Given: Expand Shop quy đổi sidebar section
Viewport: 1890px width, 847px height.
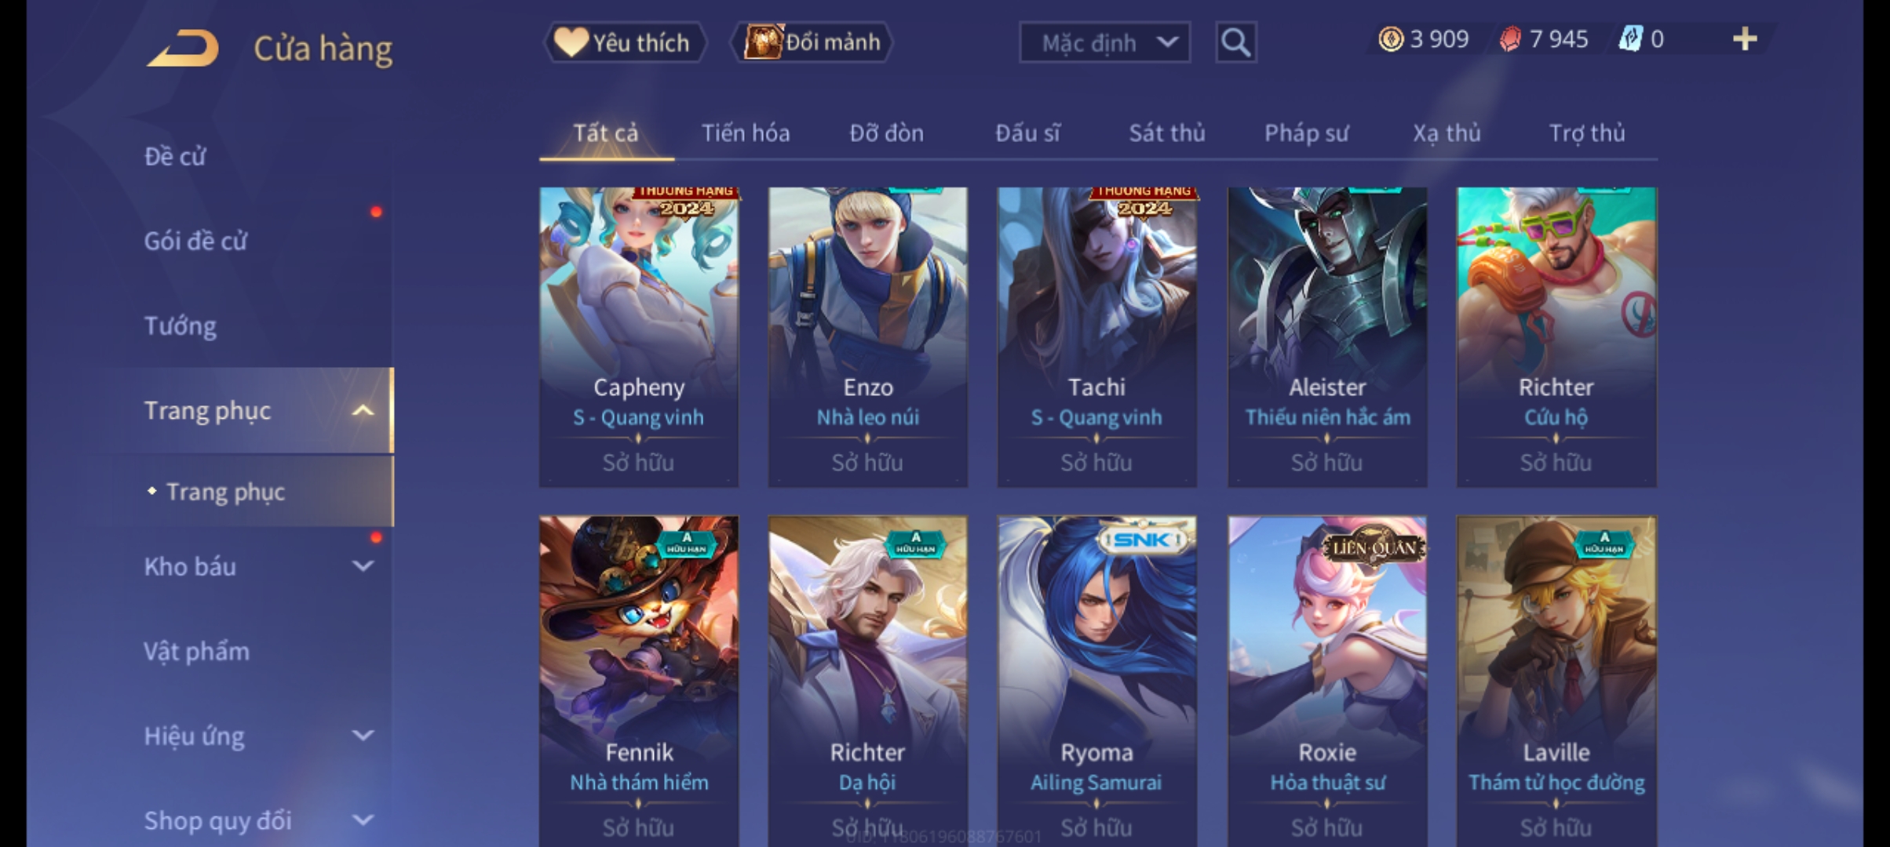Looking at the screenshot, I should point(363,820).
